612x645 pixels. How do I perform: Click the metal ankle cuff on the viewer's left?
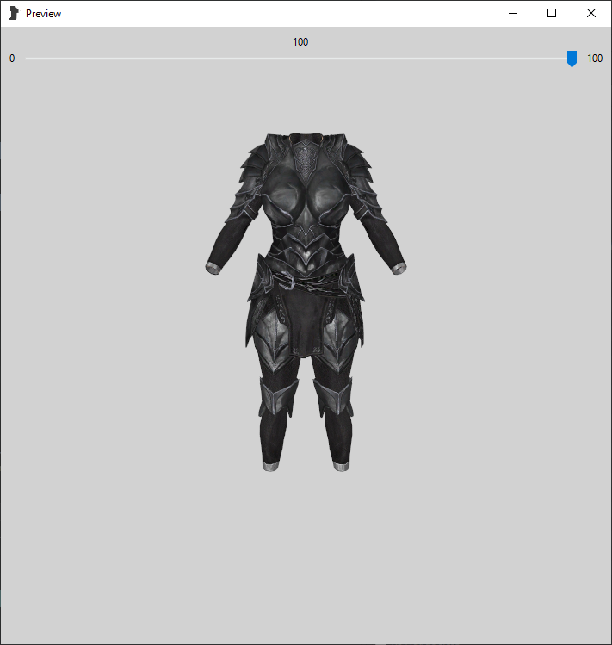click(x=270, y=466)
